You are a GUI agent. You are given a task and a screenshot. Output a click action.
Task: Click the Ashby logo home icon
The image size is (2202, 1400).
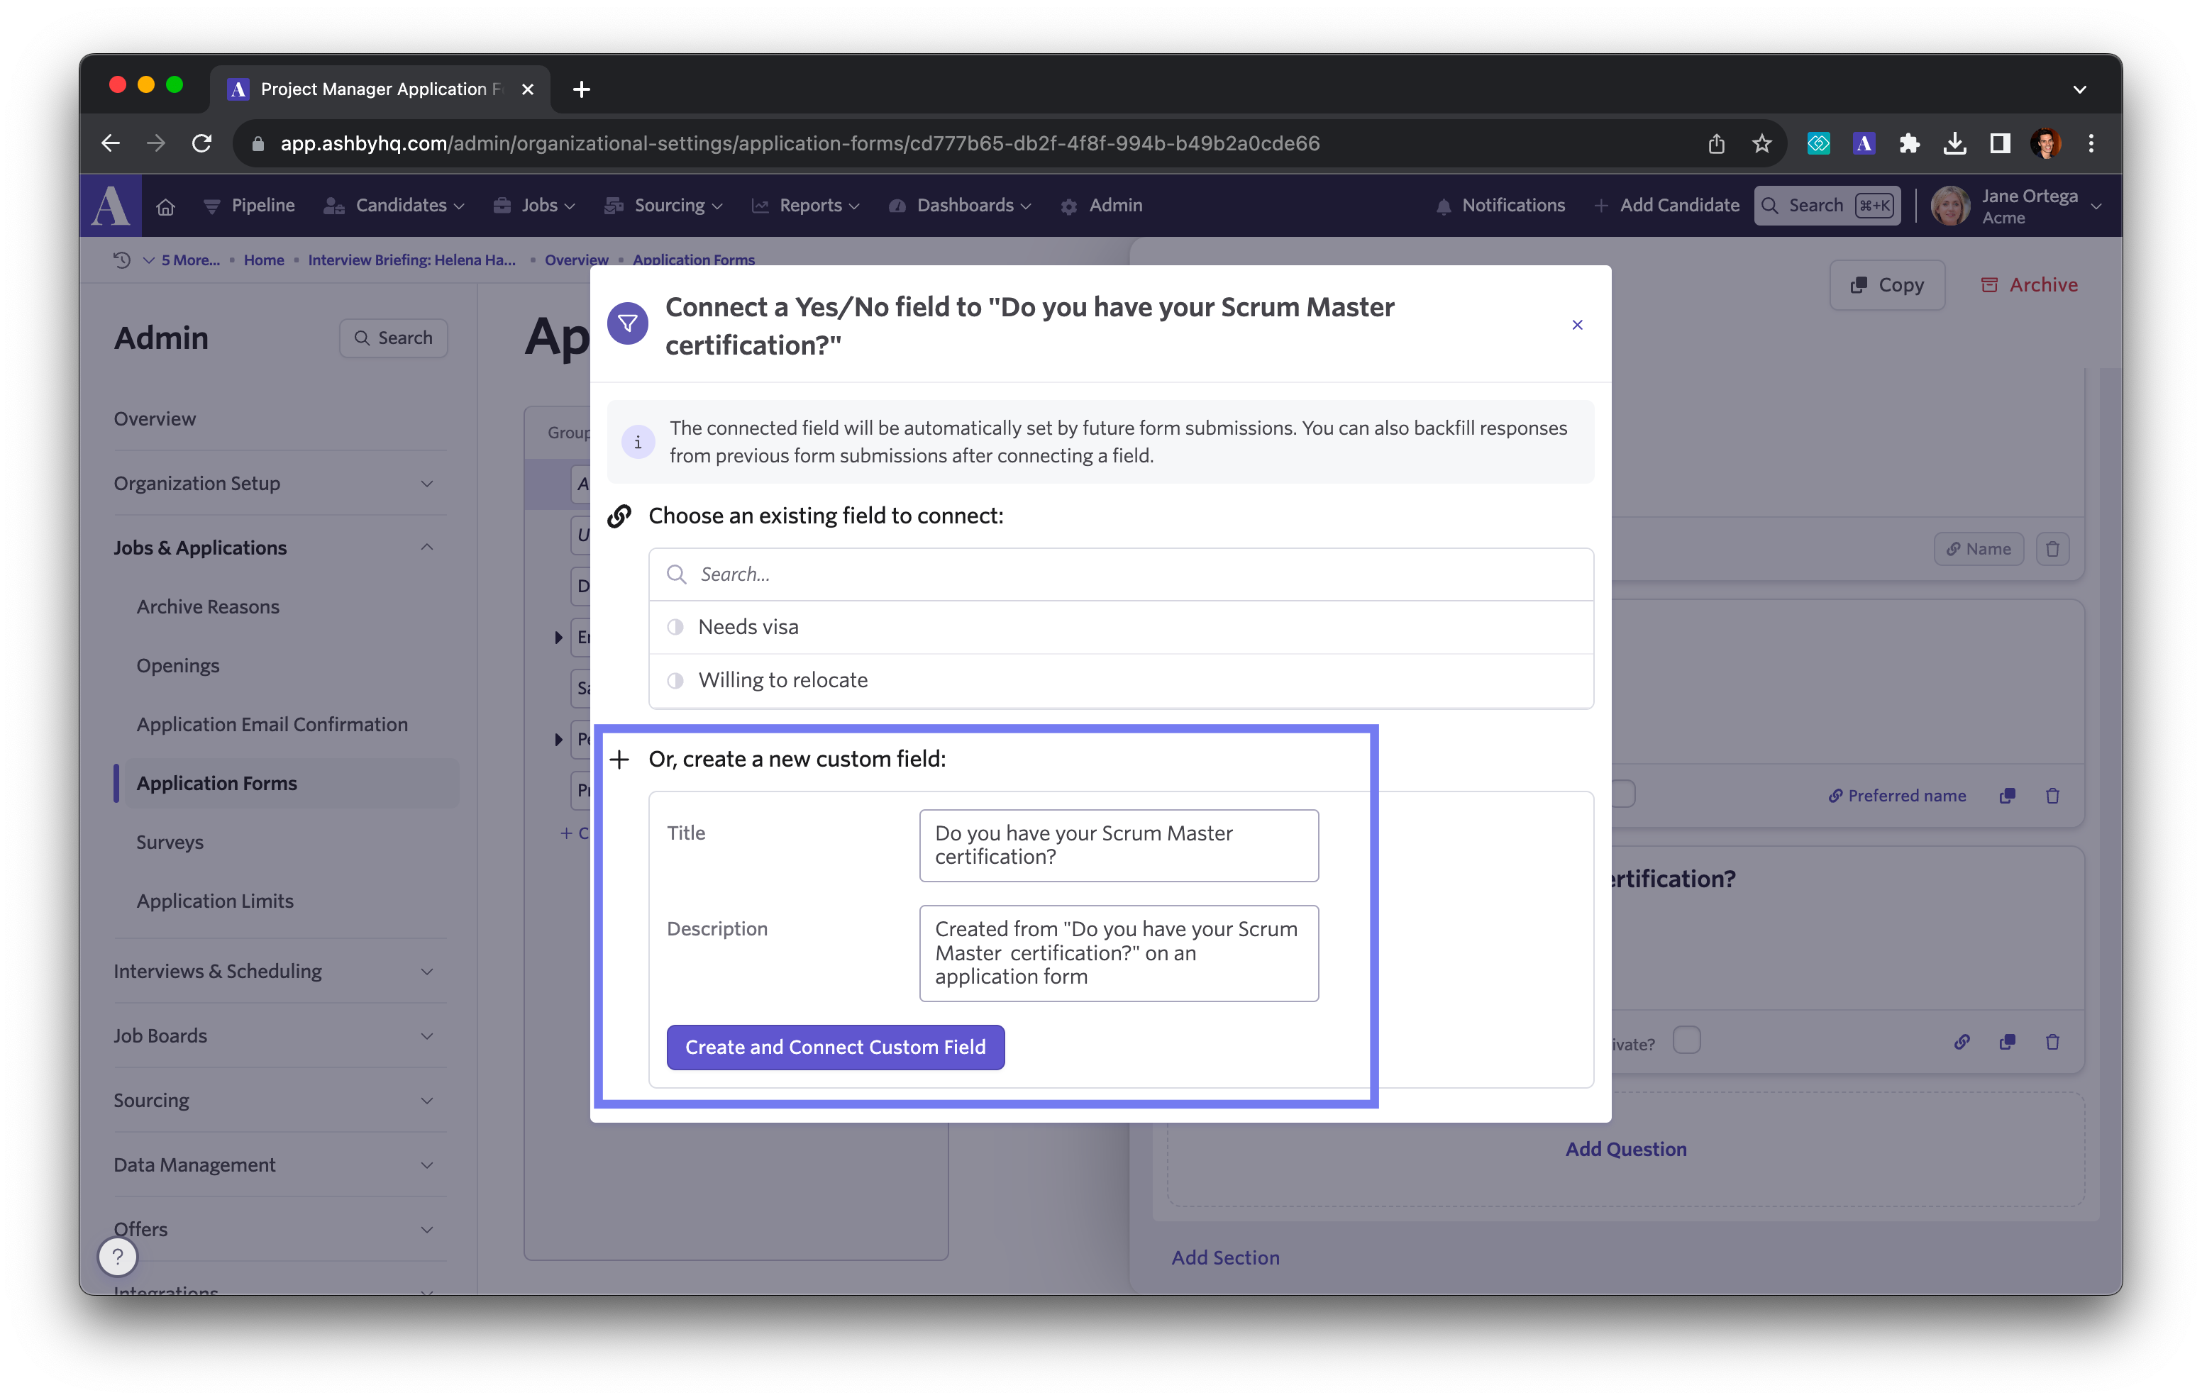coord(111,206)
